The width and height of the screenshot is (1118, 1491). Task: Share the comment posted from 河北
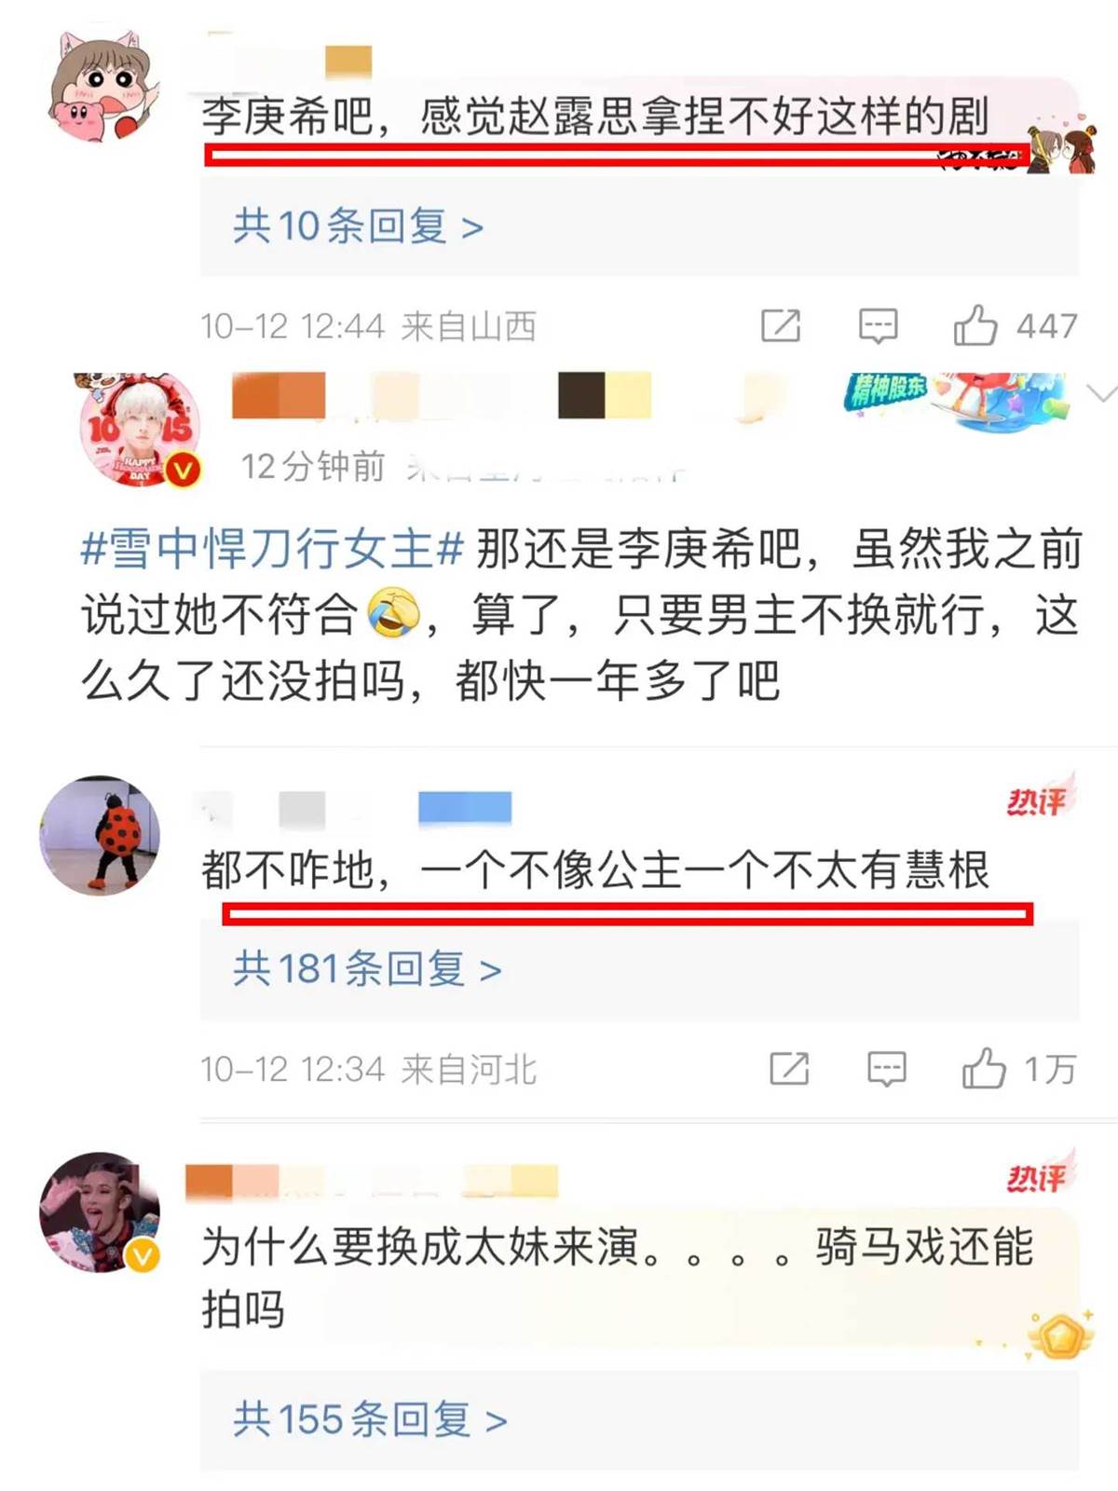pyautogui.click(x=789, y=1069)
